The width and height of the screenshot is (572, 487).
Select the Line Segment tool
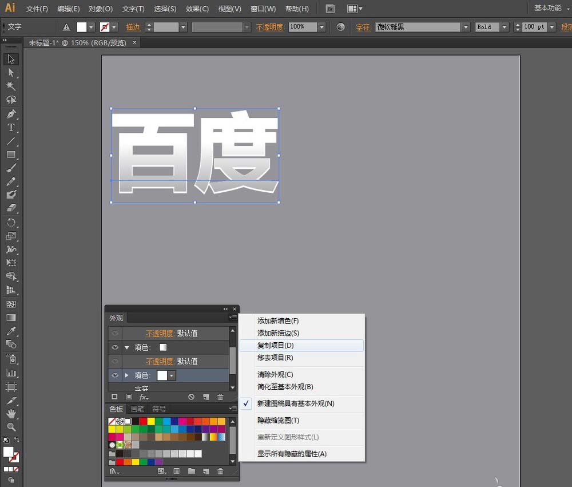coord(11,141)
